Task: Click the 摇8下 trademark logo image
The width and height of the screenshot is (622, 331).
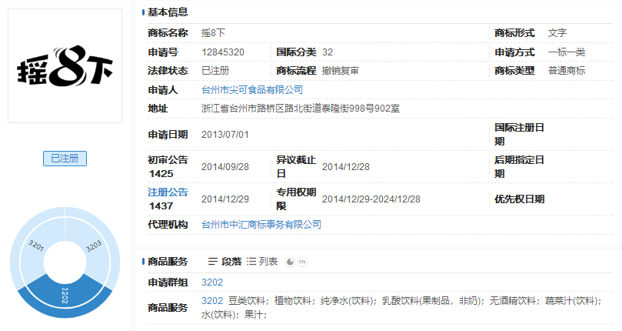Action: click(65, 66)
